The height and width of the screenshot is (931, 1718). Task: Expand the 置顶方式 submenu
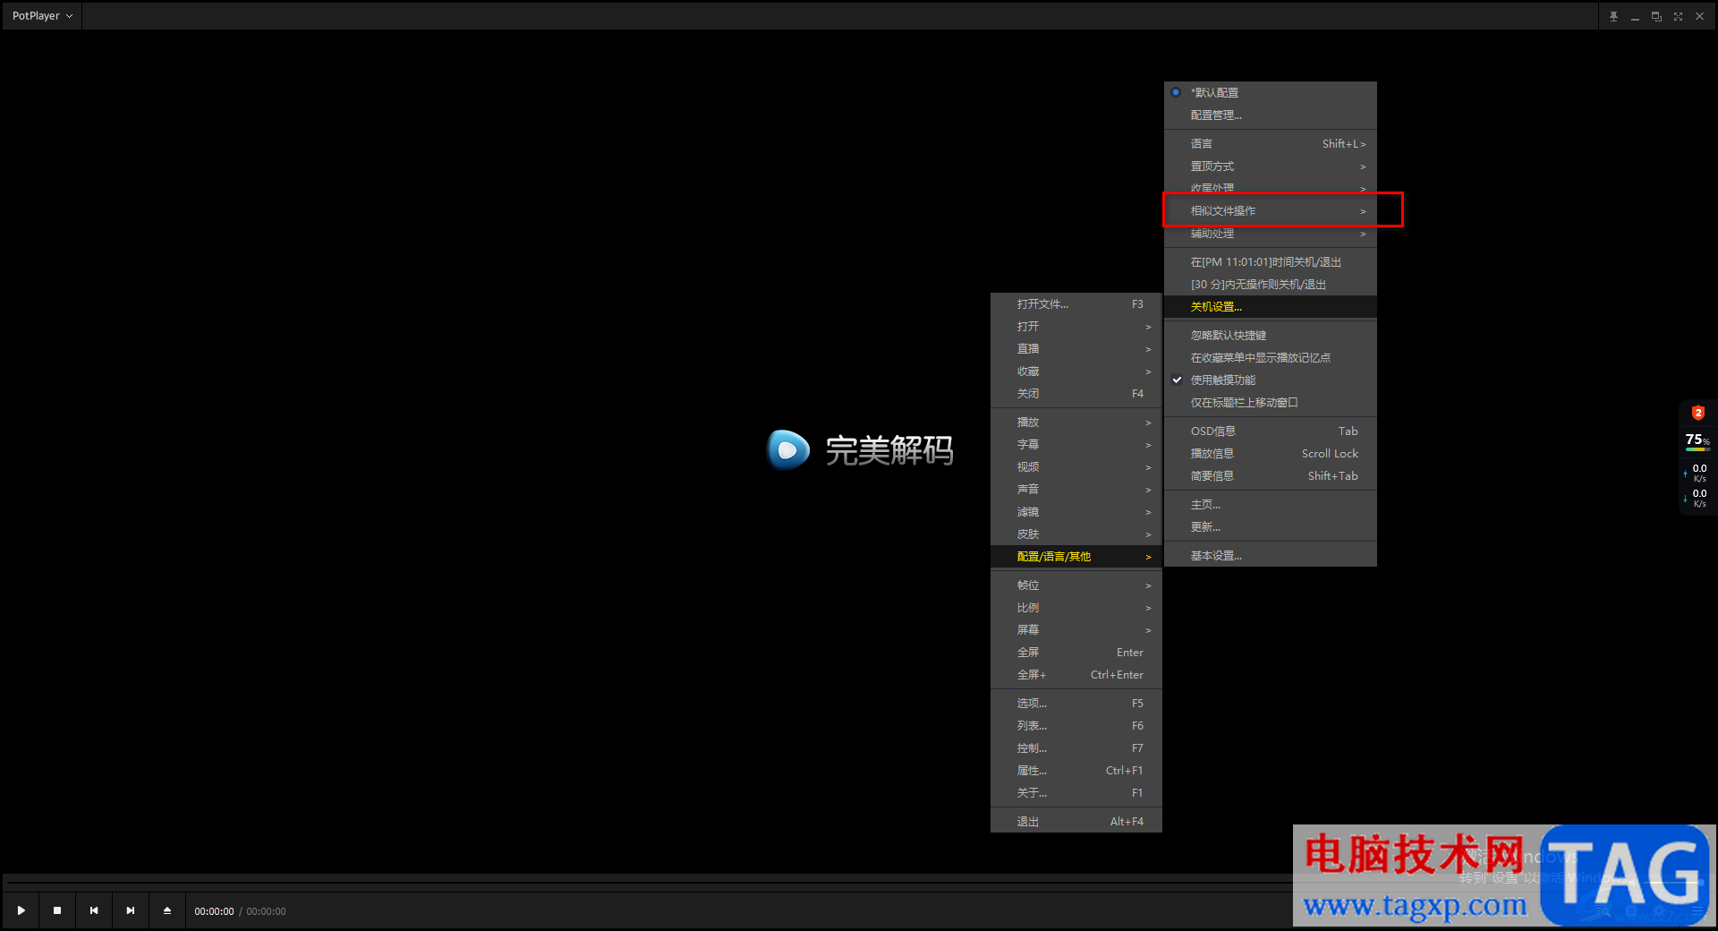[x=1270, y=167]
